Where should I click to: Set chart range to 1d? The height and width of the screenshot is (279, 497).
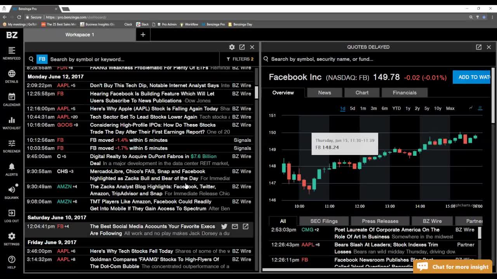(342, 108)
